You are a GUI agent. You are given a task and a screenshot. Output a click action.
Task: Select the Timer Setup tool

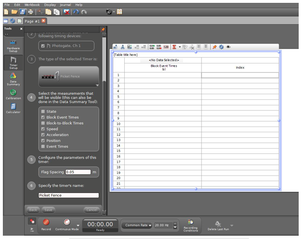[x=13, y=62]
